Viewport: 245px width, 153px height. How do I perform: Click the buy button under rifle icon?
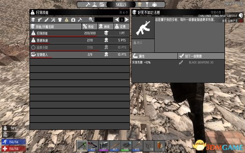coord(143,46)
